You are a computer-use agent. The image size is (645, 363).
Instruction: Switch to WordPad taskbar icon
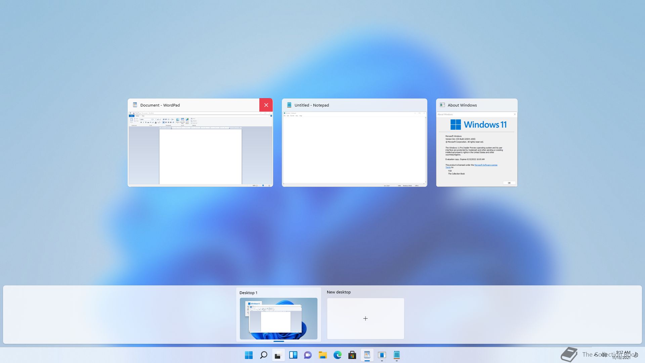pyautogui.click(x=367, y=355)
